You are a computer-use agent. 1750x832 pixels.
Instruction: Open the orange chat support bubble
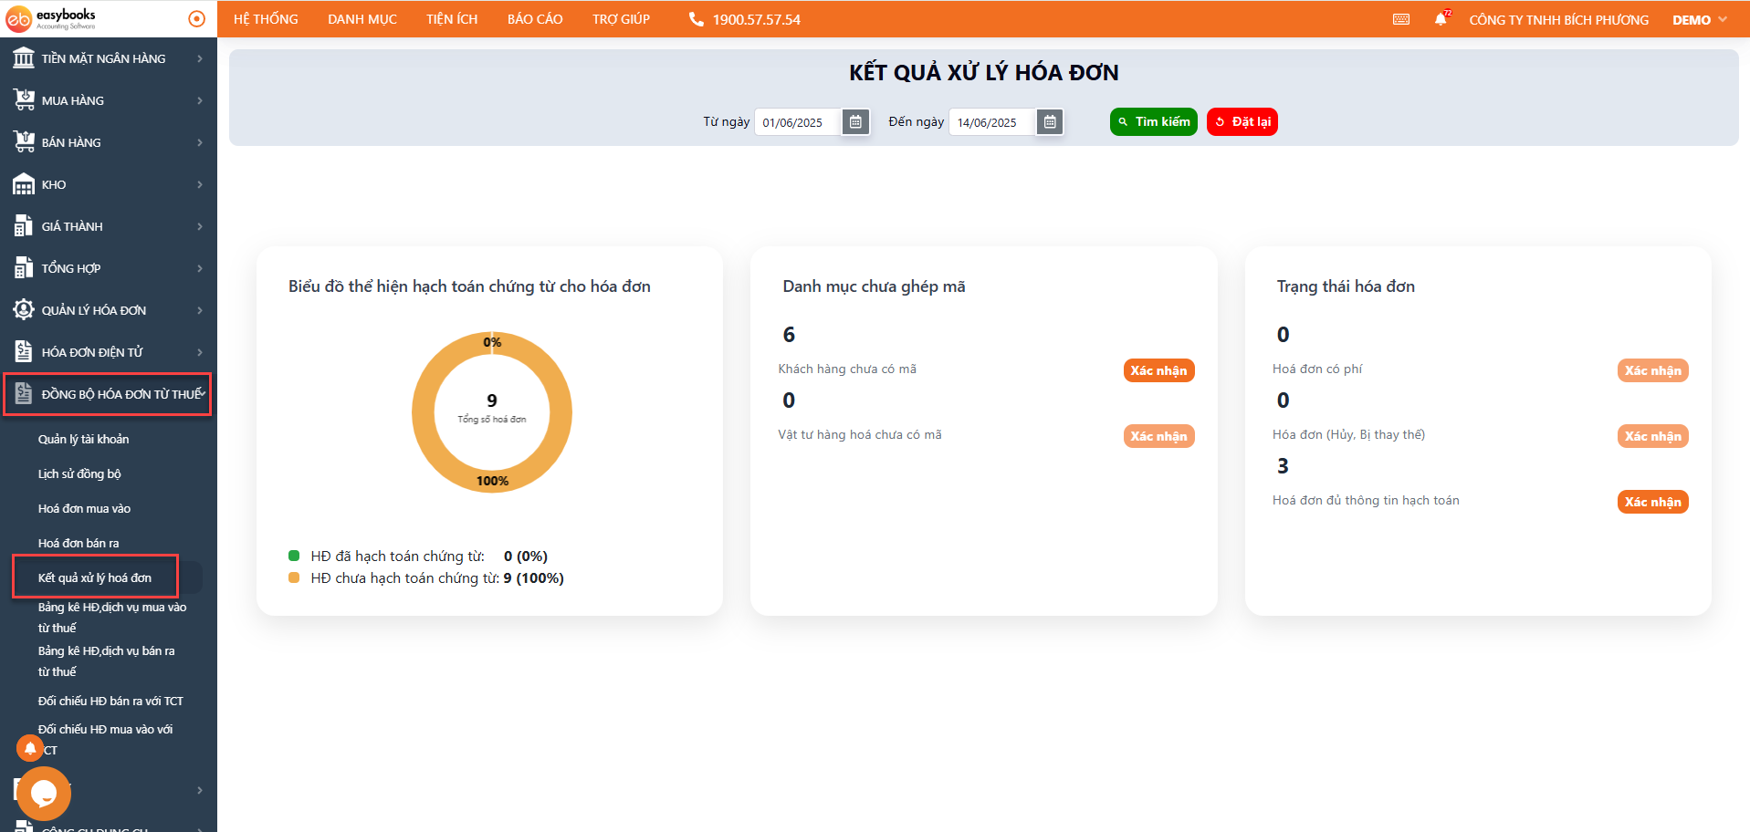tap(44, 794)
